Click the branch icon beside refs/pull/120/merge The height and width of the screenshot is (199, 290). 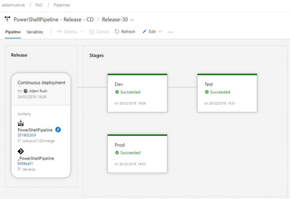[x=19, y=141]
